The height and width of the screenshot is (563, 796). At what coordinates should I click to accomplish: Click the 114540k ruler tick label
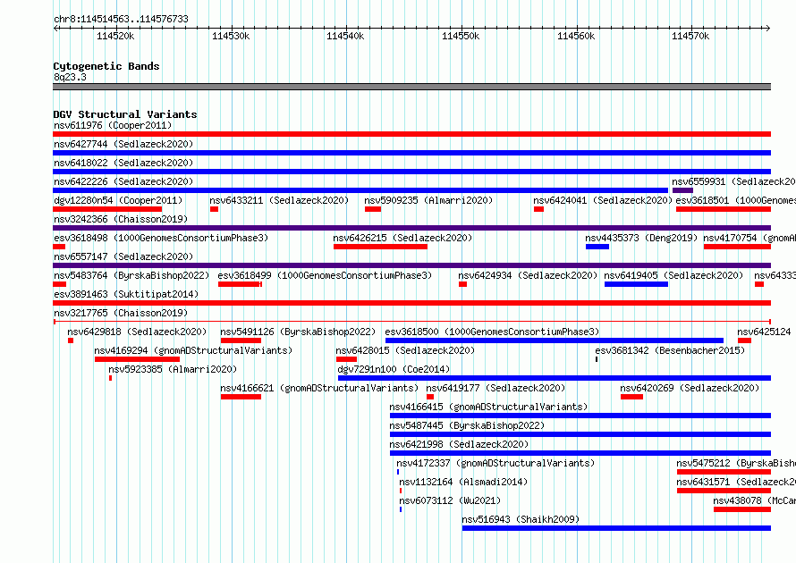pyautogui.click(x=346, y=36)
